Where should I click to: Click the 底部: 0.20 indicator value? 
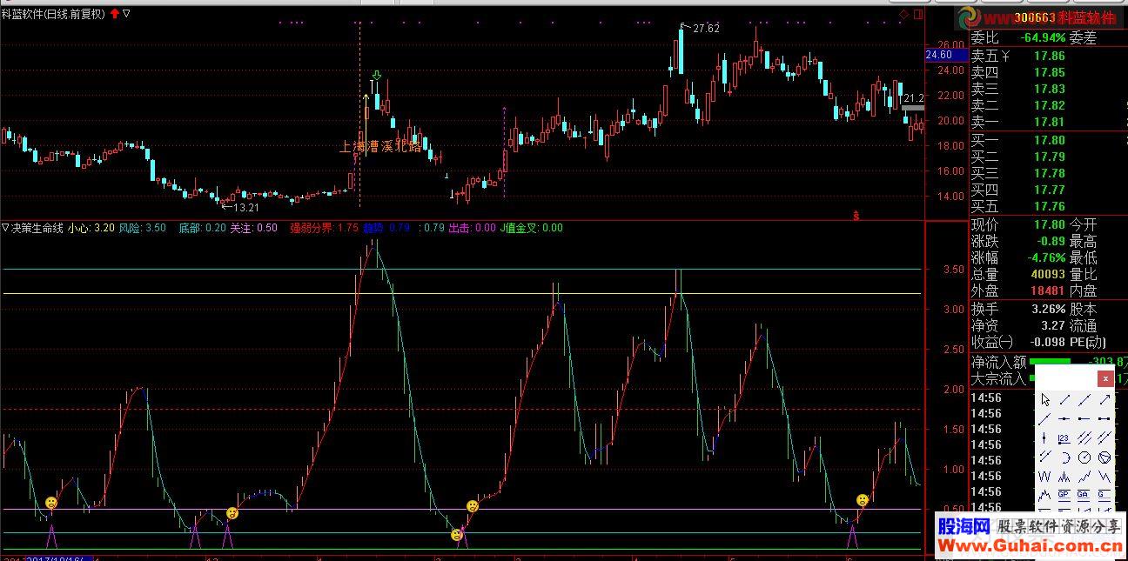202,228
